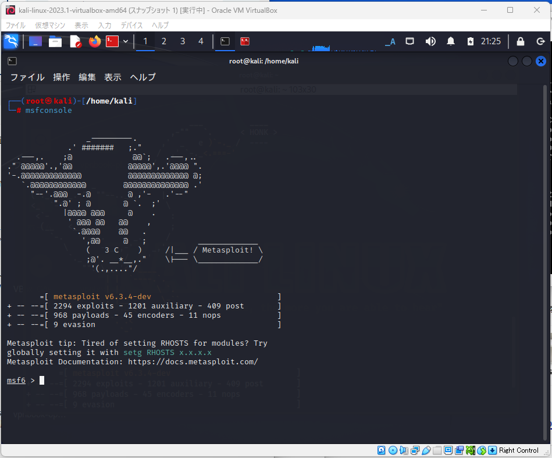552x458 pixels.
Task: Open the root terminal launcher icon
Action: coord(112,41)
